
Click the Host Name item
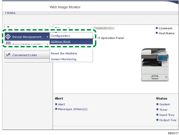(167, 33)
